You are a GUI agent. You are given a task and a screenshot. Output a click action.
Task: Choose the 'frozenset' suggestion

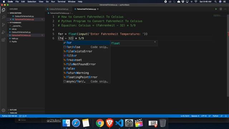[87, 60]
